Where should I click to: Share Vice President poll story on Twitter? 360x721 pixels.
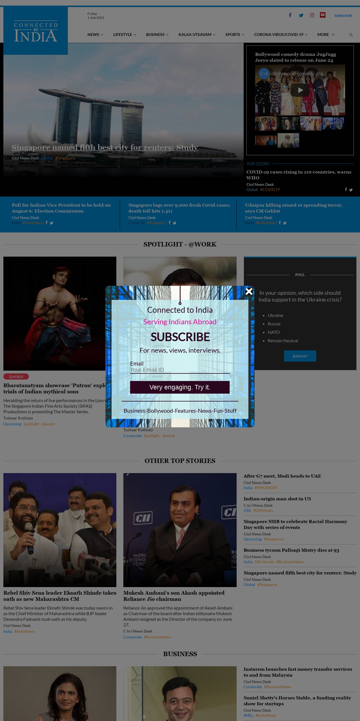(51, 223)
